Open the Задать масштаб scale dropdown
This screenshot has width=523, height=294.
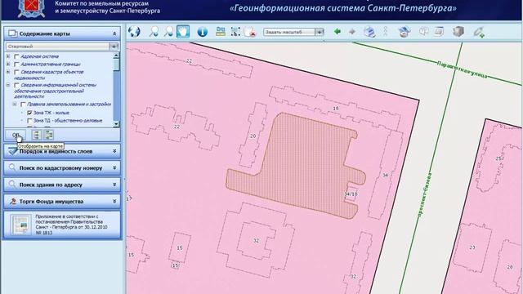pos(320,32)
